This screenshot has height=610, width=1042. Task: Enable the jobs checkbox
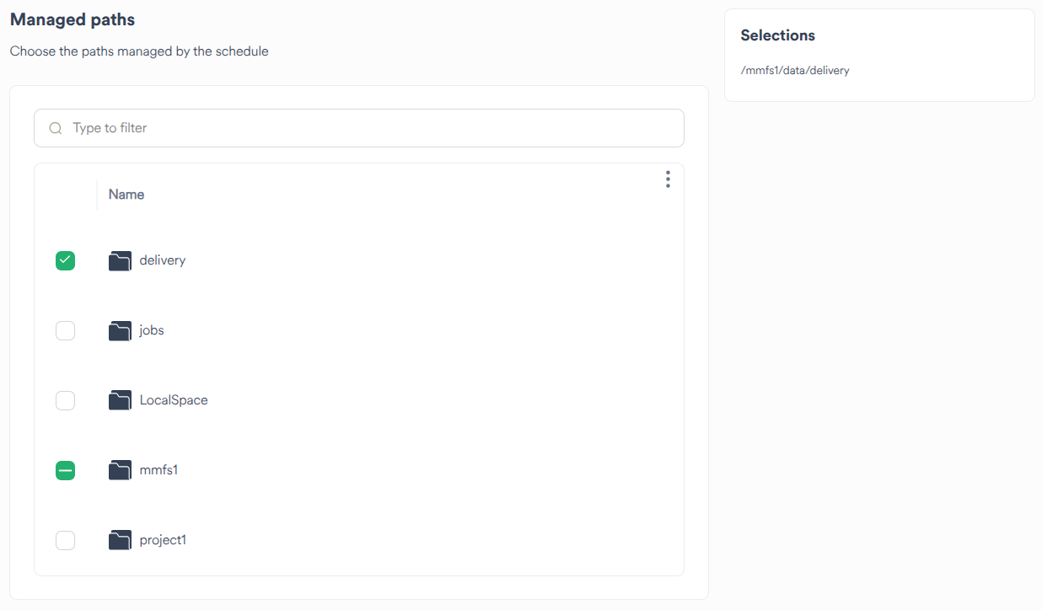coord(65,330)
